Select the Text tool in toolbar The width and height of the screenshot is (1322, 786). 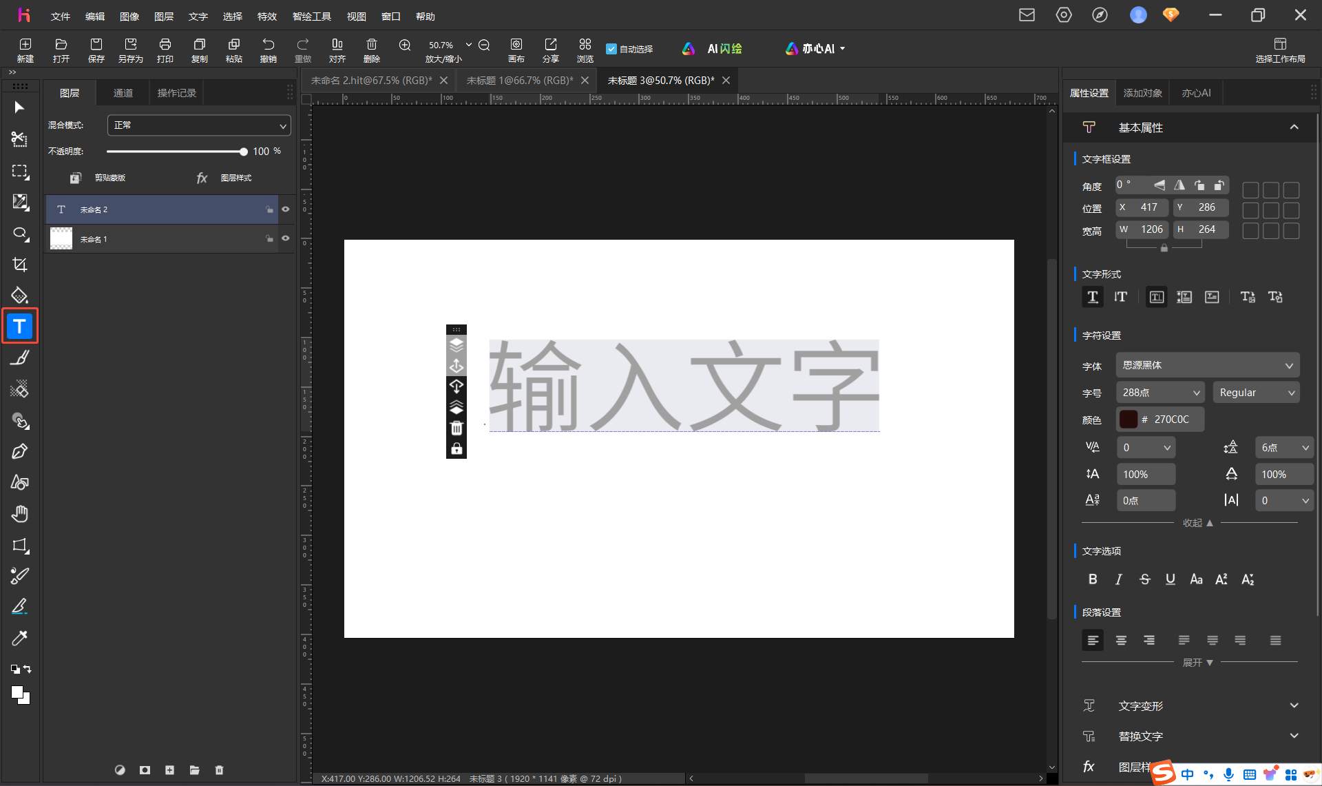tap(20, 326)
